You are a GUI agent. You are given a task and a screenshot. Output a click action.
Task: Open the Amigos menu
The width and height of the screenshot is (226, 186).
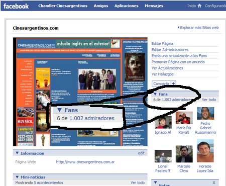101,6
